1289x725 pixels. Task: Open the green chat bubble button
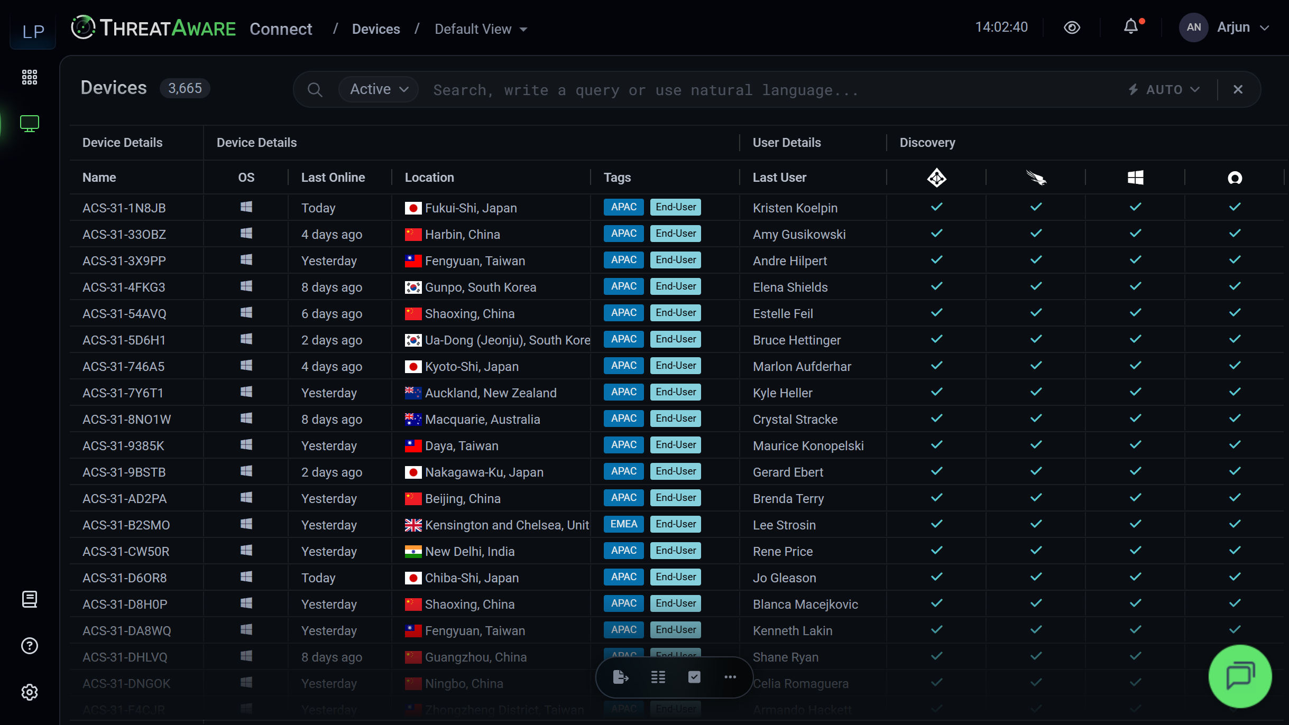tap(1240, 676)
